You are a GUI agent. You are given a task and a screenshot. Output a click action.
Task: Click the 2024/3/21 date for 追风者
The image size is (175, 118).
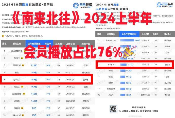point(70,101)
